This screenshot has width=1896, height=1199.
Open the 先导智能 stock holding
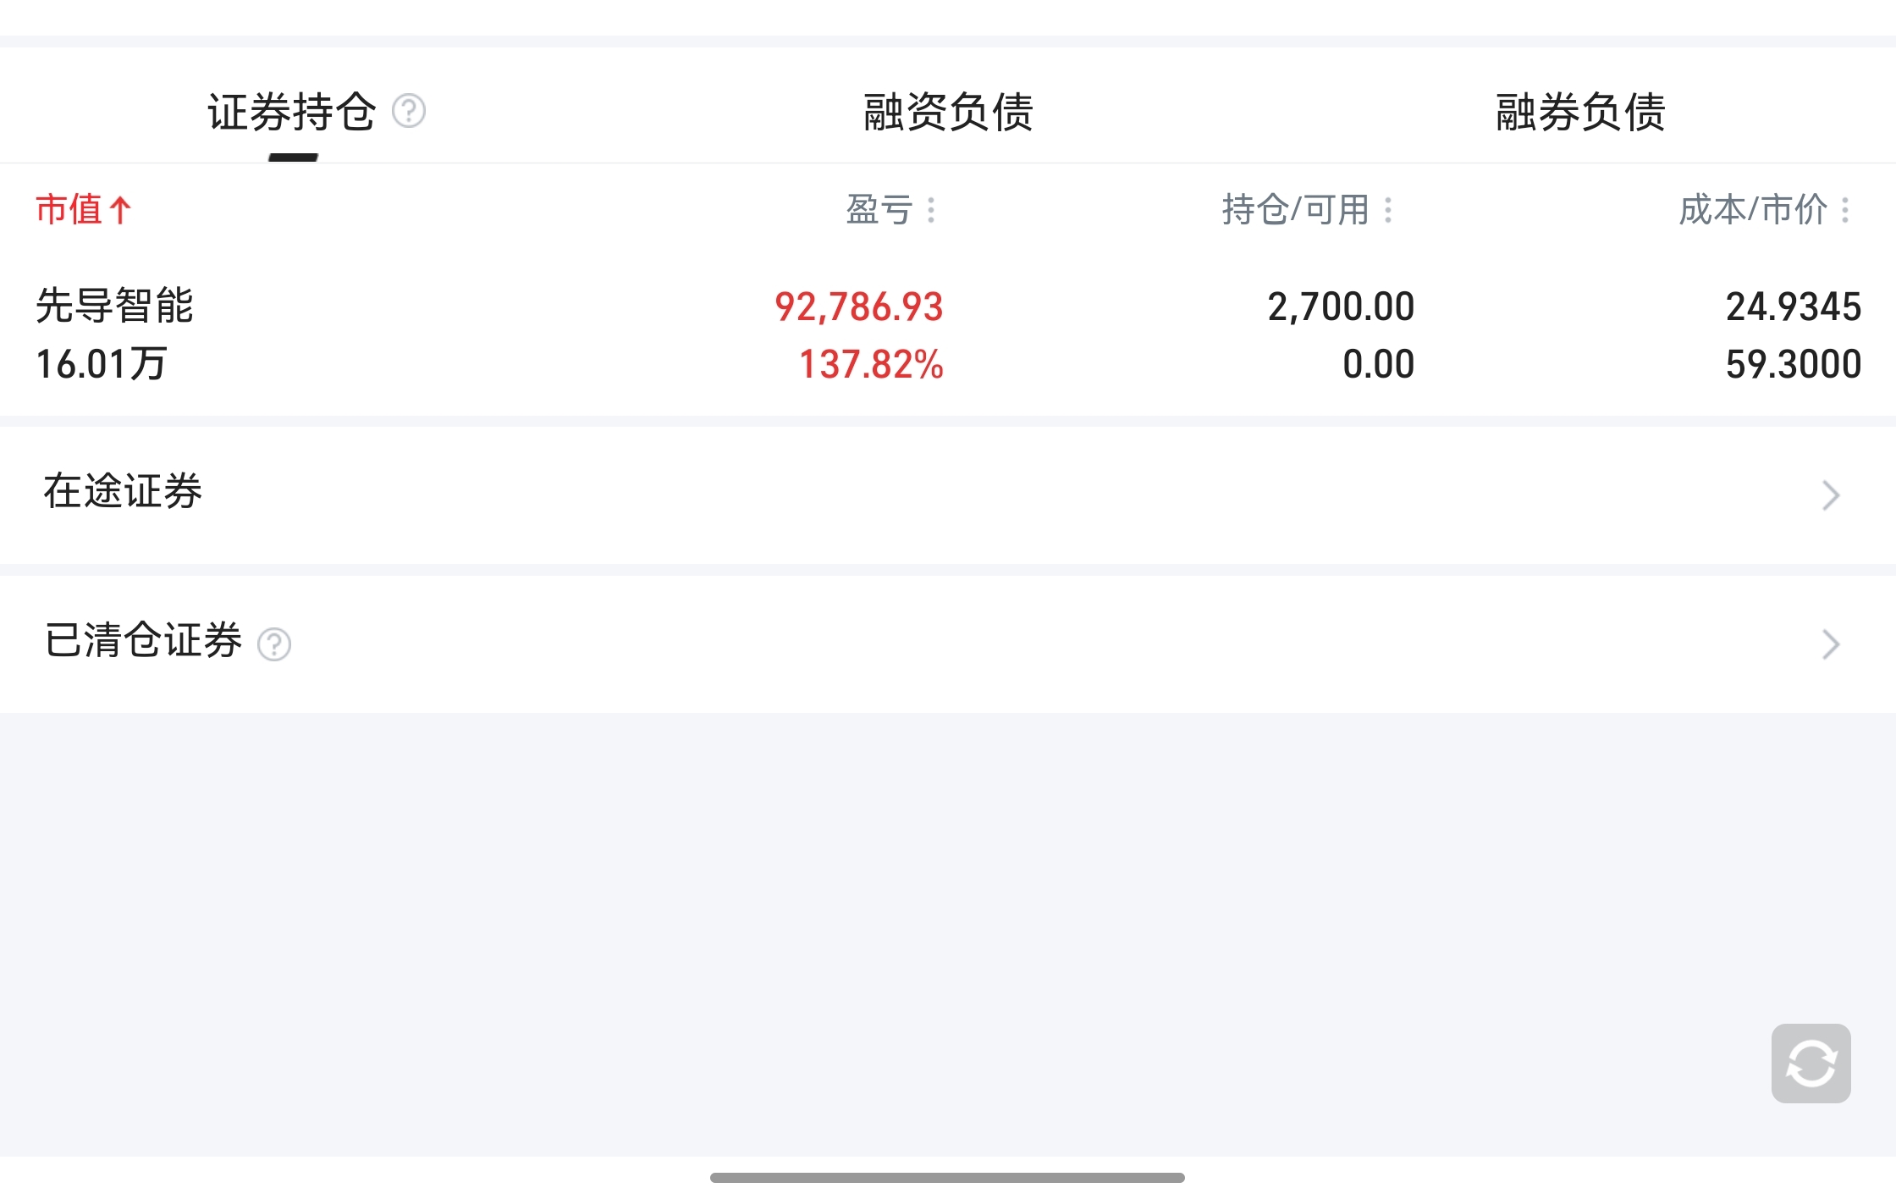click(948, 334)
